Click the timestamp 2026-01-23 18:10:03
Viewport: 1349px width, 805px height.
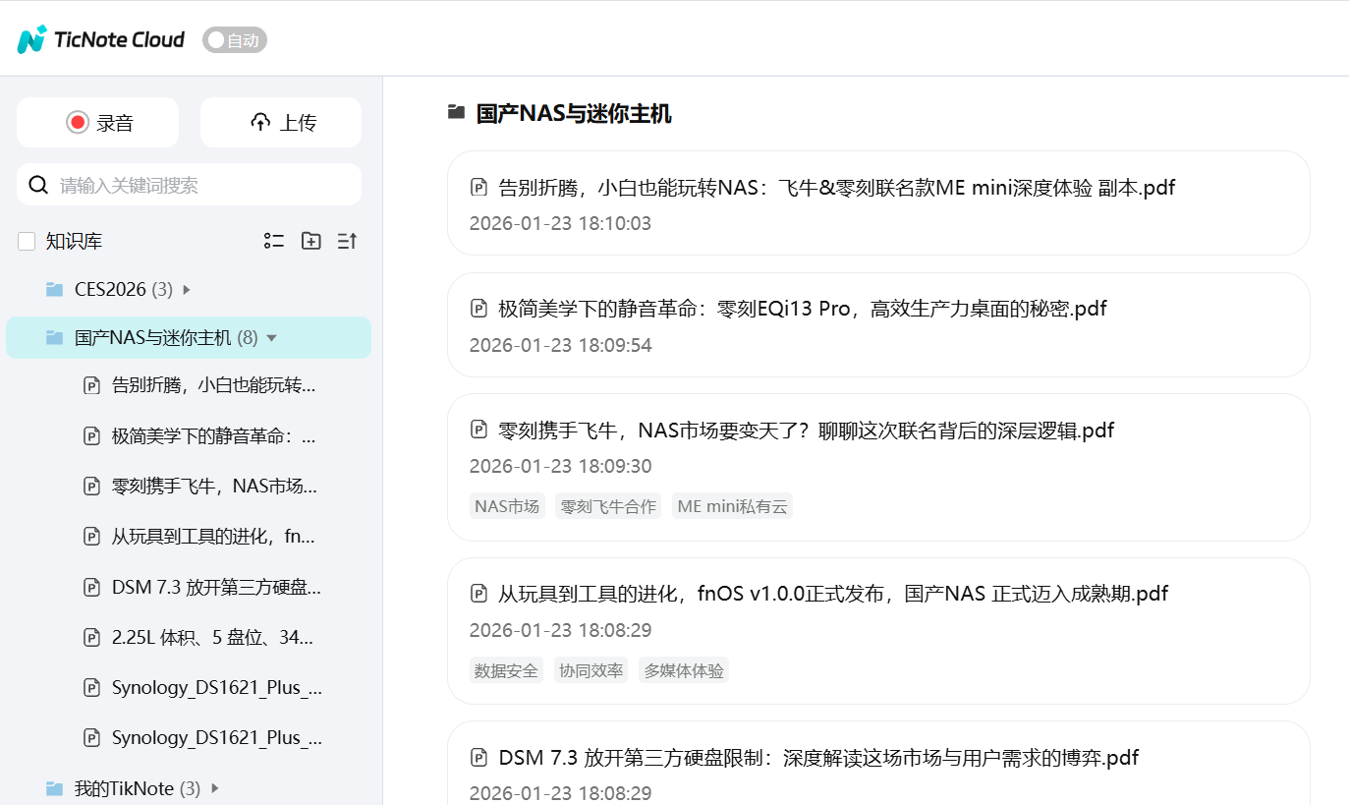coord(560,223)
